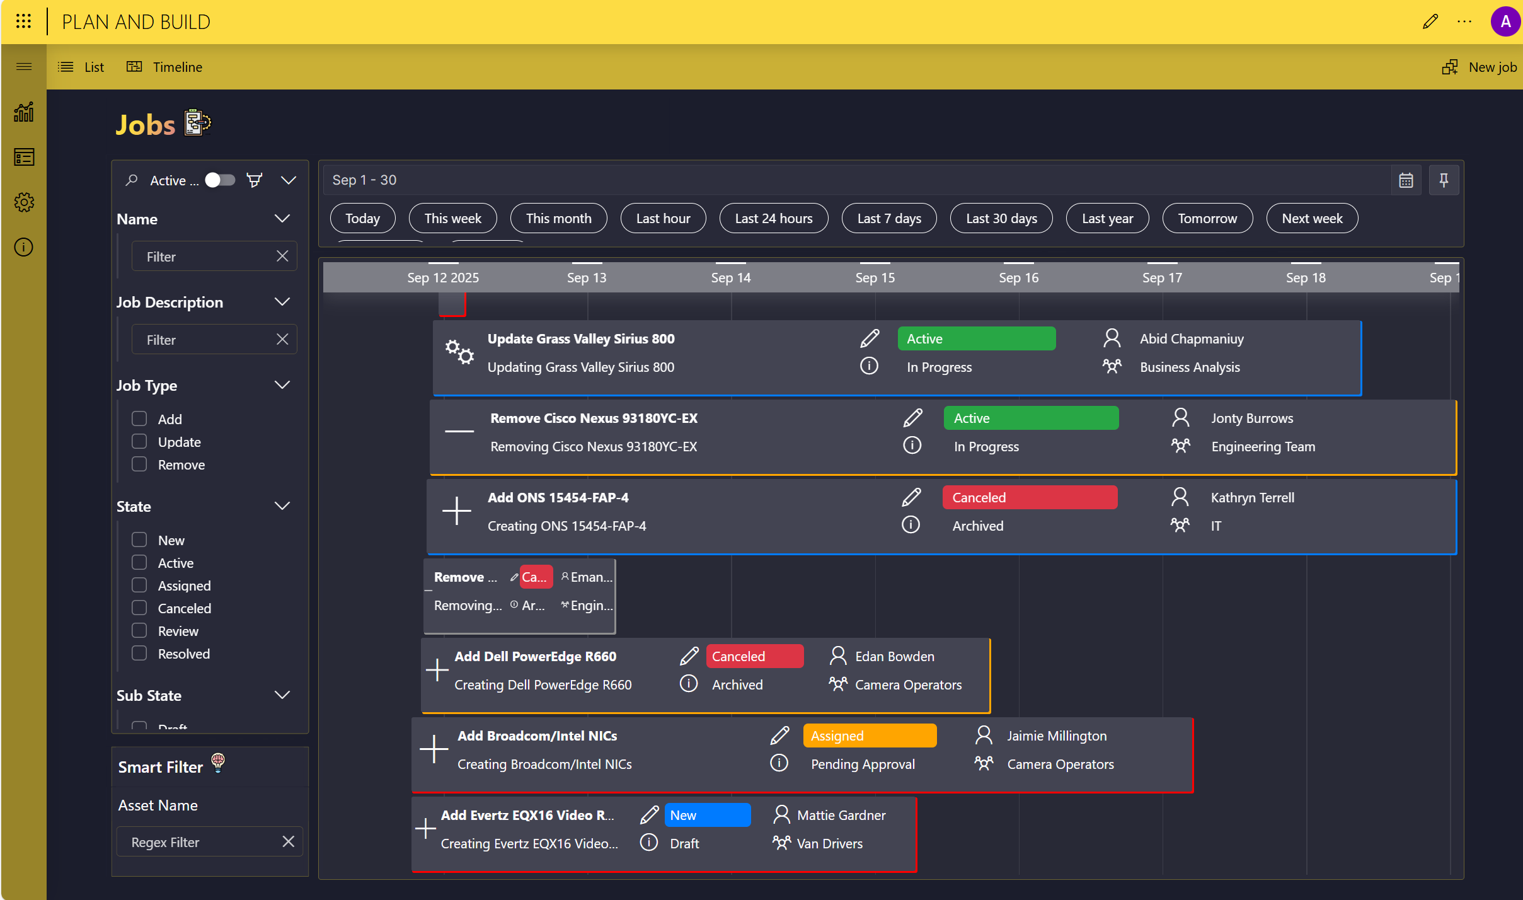Open the settings gear in sidebar
Viewport: 1523px width, 900px height.
tap(23, 202)
